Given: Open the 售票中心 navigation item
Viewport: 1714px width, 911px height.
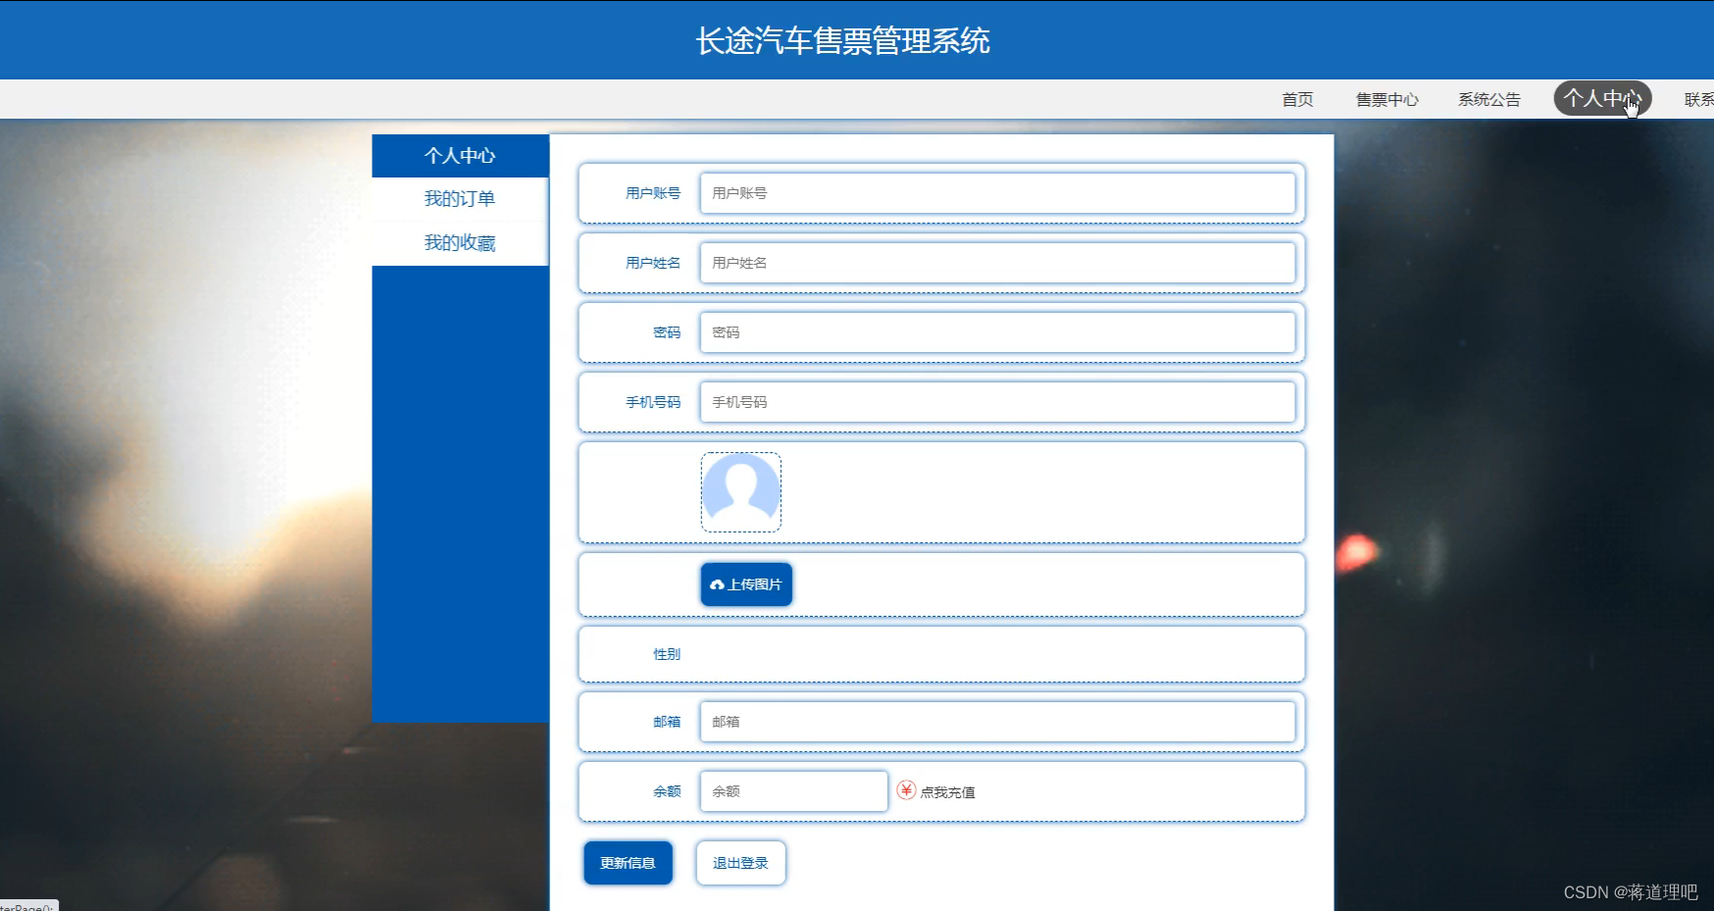Looking at the screenshot, I should coord(1386,98).
